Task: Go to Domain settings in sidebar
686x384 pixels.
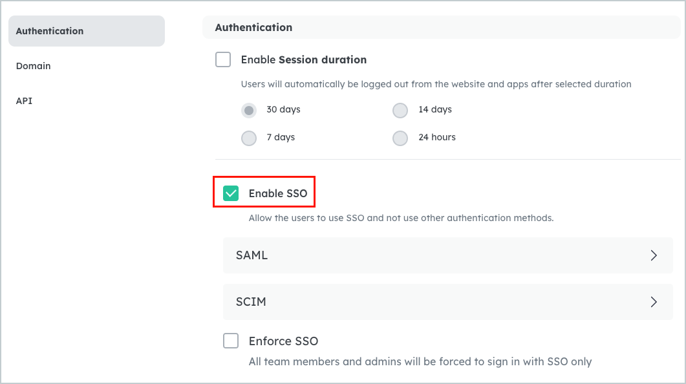Action: pos(34,66)
